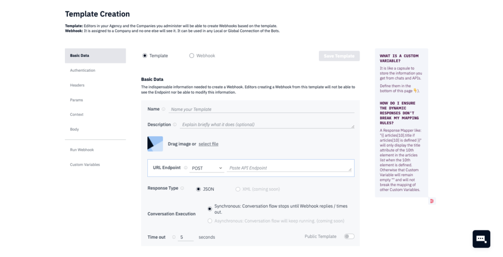Go to the Authentication section

tap(83, 70)
